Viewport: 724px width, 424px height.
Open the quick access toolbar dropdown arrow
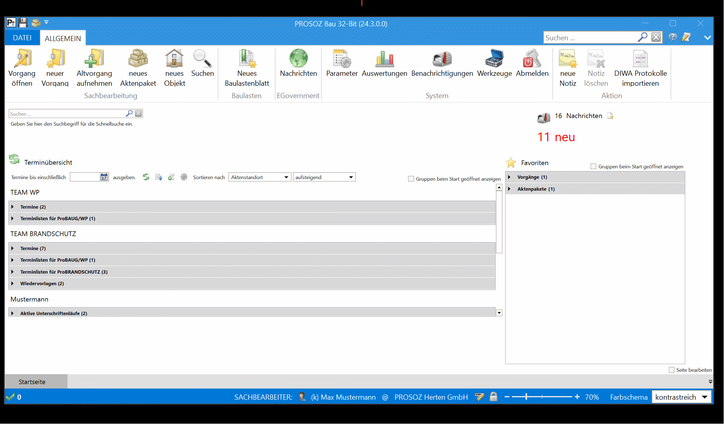point(46,22)
